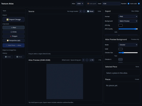Image resolution: width=142 pixels, height=106 pixels.
Task: Click the Undo history button
Action: tap(8, 57)
